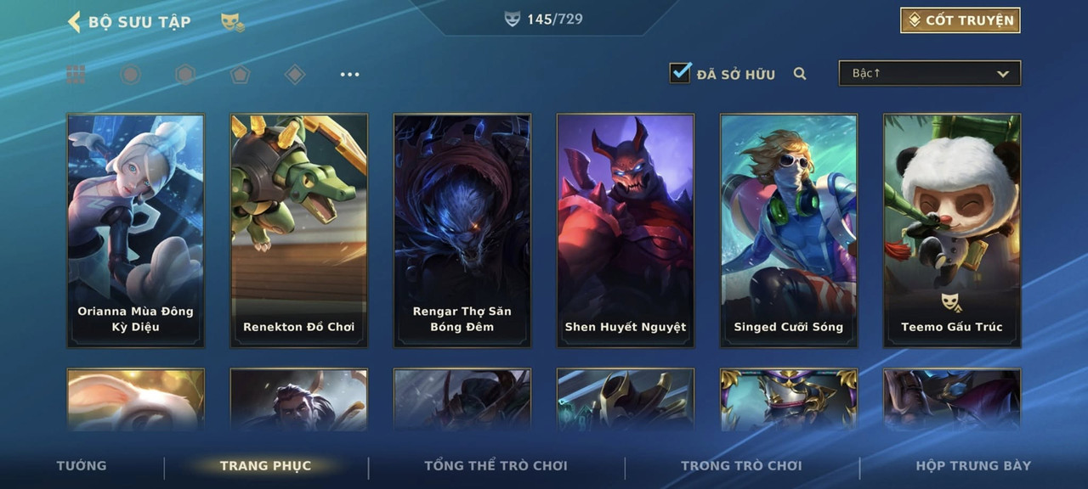This screenshot has height=489, width=1088.
Task: Open the Trong Trò Chơi tab
Action: [741, 465]
